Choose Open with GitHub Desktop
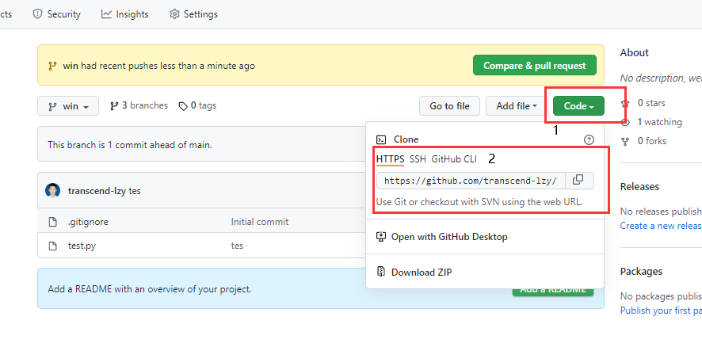 [x=448, y=236]
